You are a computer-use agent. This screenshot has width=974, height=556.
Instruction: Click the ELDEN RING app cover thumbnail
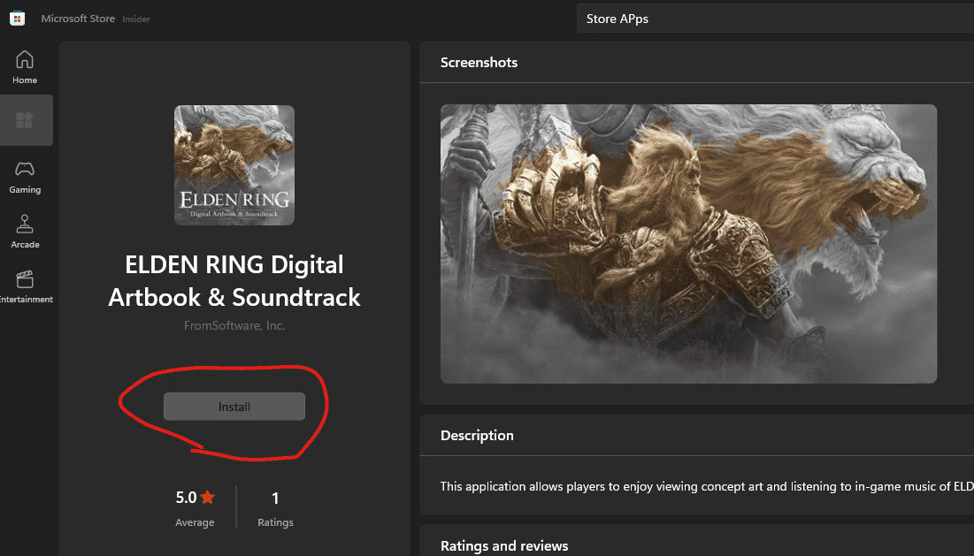[234, 165]
